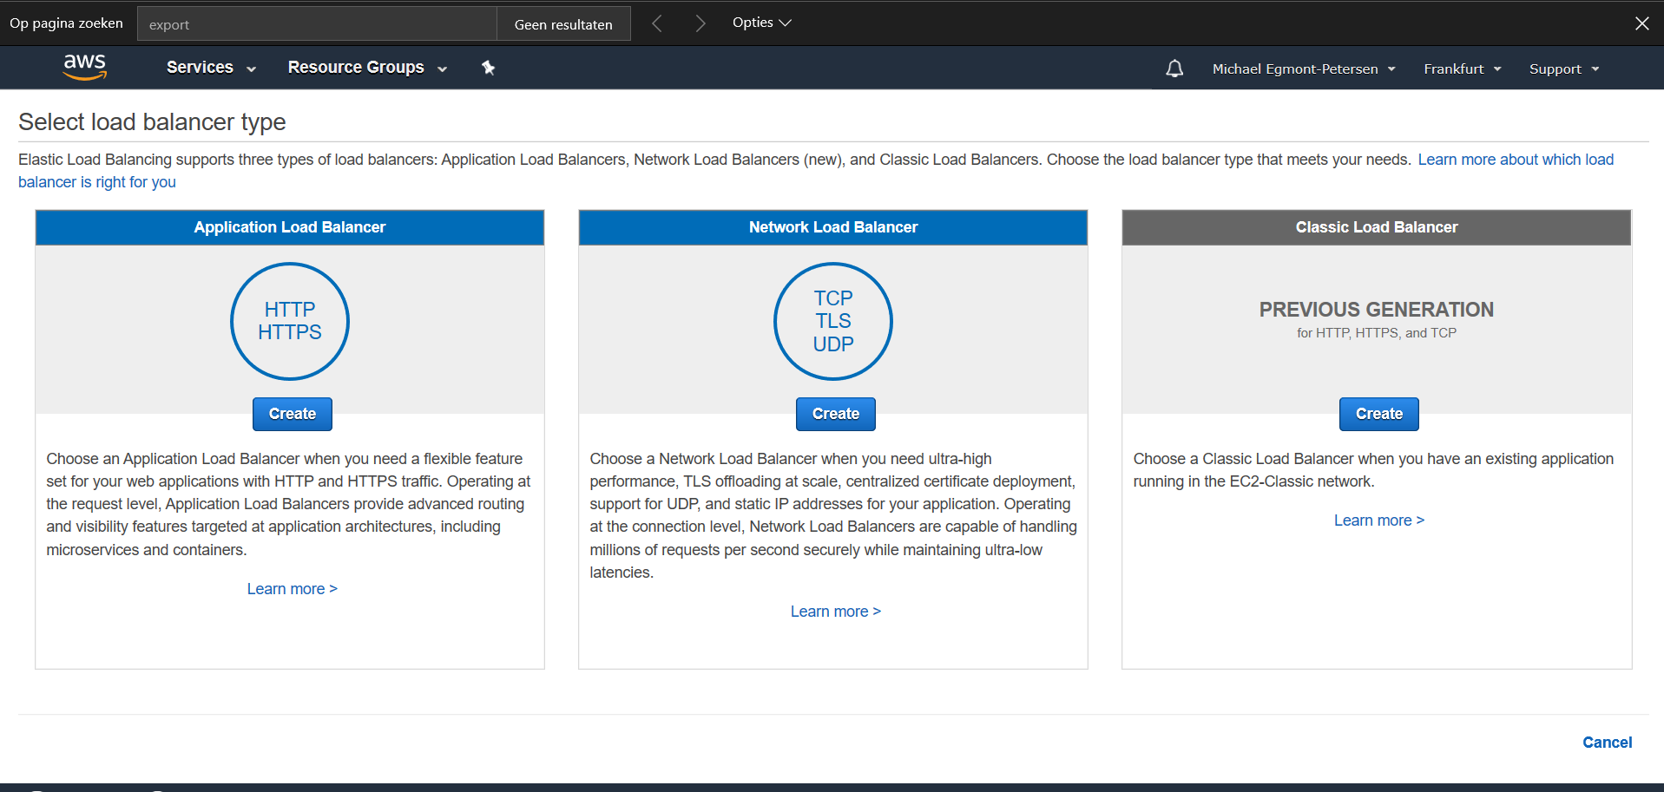Click the Application Load Balancer header
1664x792 pixels.
(x=290, y=227)
